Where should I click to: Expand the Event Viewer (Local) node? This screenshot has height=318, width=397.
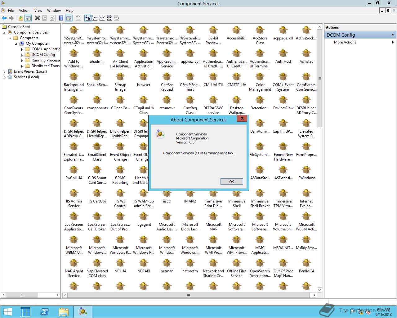click(4, 71)
